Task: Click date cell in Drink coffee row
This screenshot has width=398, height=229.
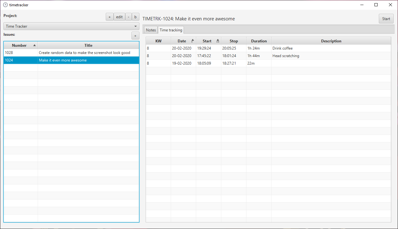Action: (184, 48)
